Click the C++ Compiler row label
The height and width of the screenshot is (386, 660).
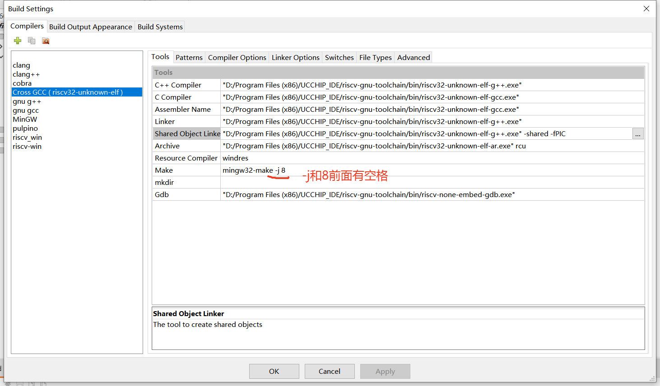pyautogui.click(x=186, y=85)
